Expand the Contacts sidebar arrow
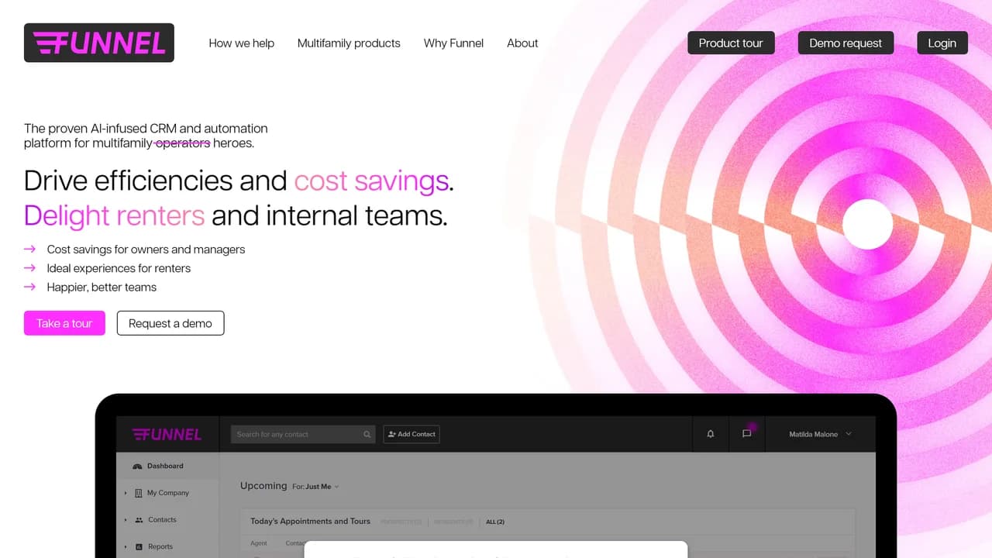The image size is (992, 558). (x=126, y=520)
